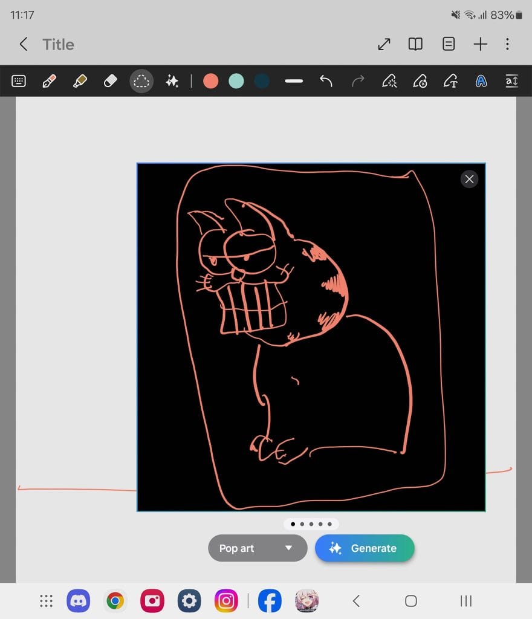The height and width of the screenshot is (619, 532).
Task: Undo the last stroke
Action: tap(326, 81)
